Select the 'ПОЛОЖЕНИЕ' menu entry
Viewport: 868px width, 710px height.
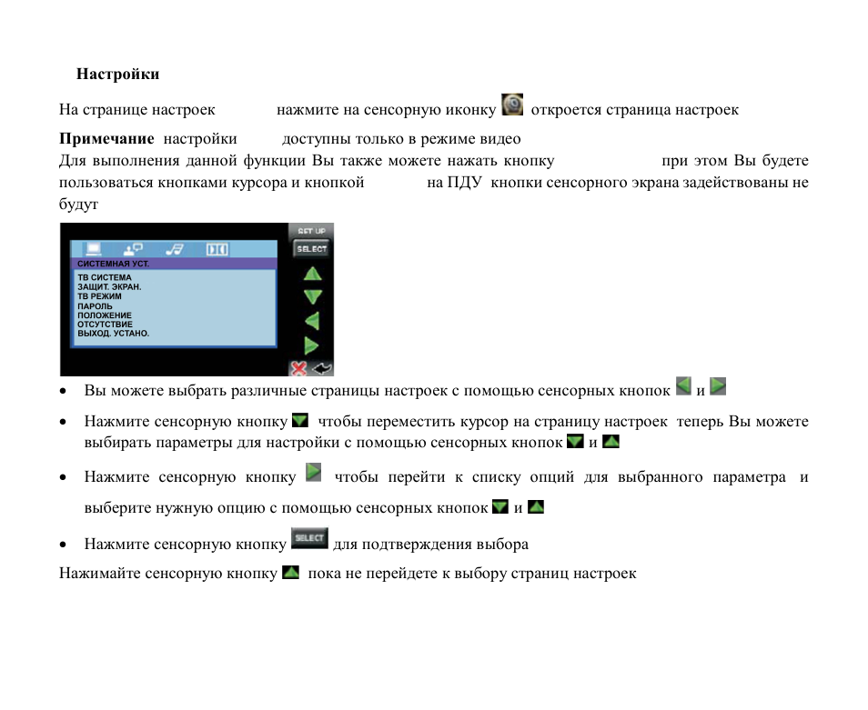[104, 315]
